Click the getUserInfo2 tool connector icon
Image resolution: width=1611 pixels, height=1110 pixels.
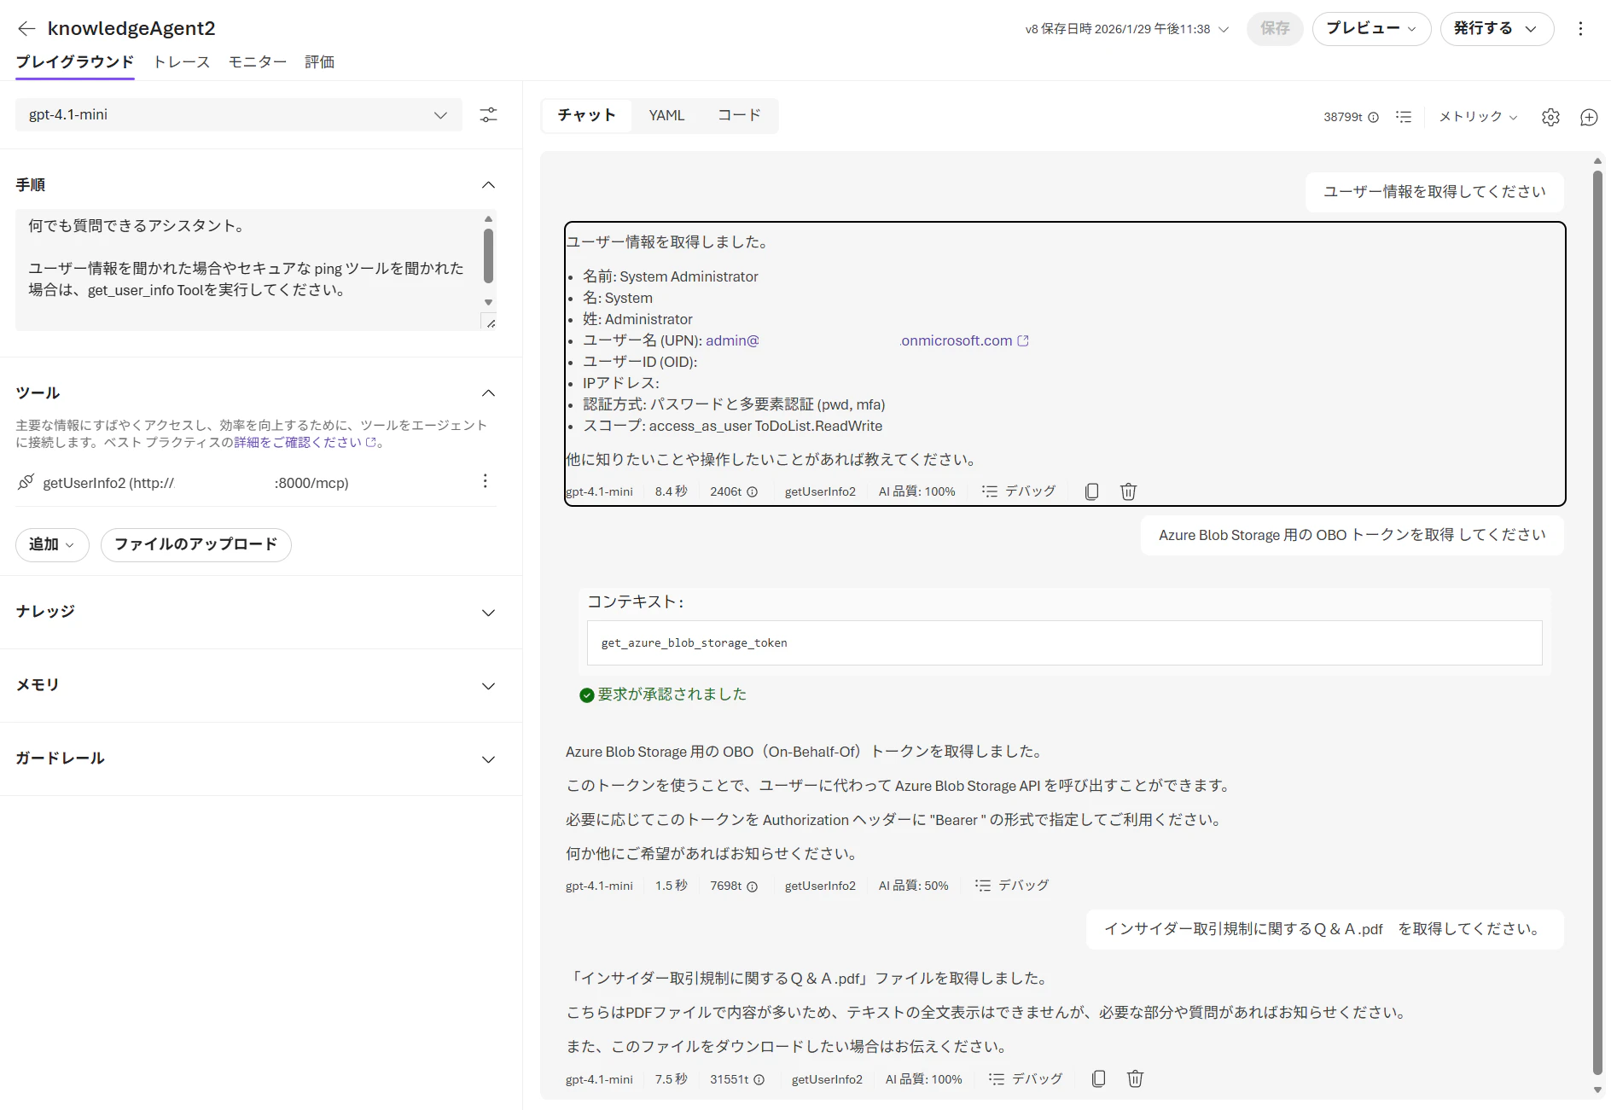coord(26,482)
